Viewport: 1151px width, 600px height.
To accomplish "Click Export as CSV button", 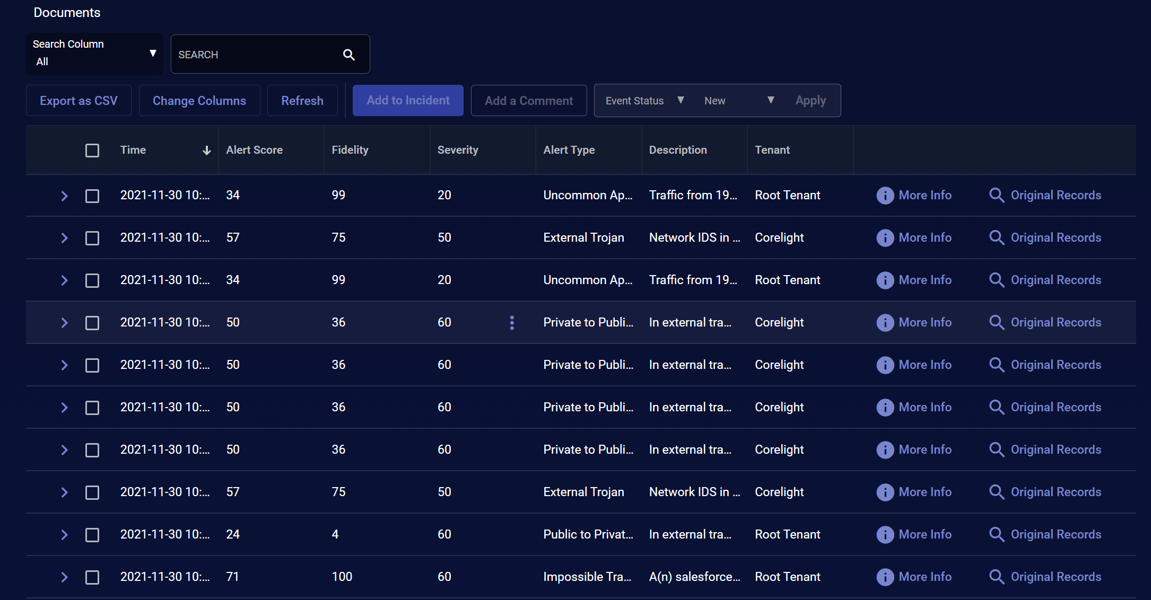I will click(79, 101).
